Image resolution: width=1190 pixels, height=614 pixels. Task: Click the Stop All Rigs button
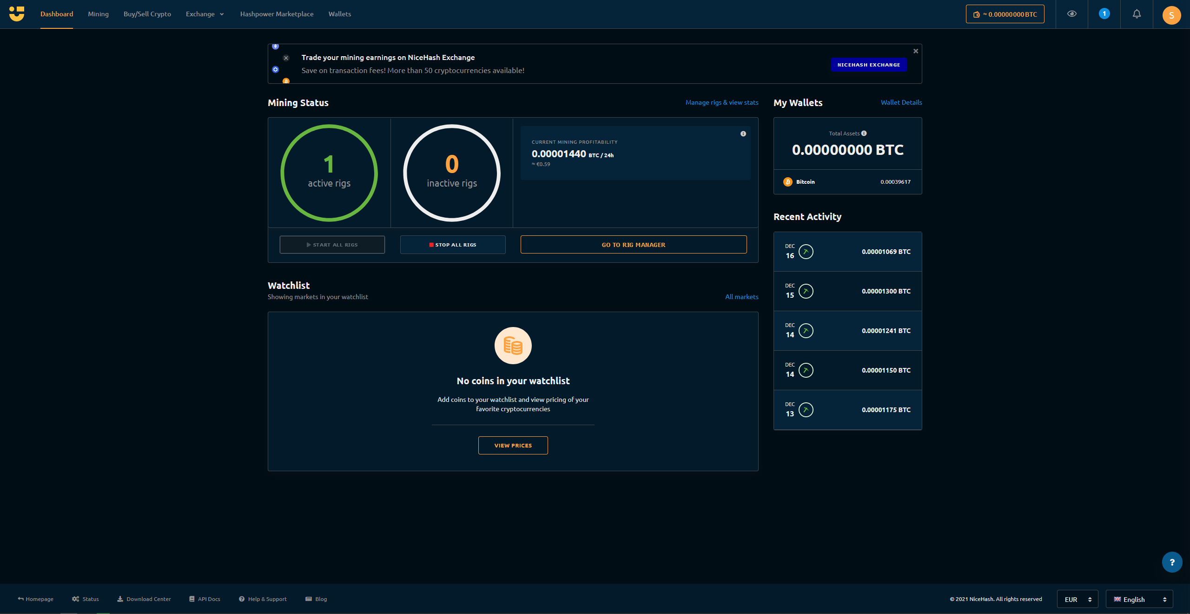coord(453,245)
